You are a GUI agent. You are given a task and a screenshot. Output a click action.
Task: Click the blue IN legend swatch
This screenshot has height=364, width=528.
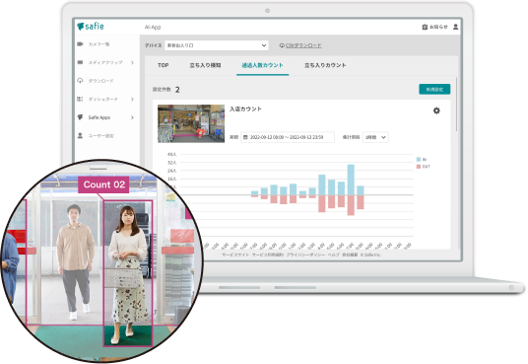pyautogui.click(x=419, y=159)
